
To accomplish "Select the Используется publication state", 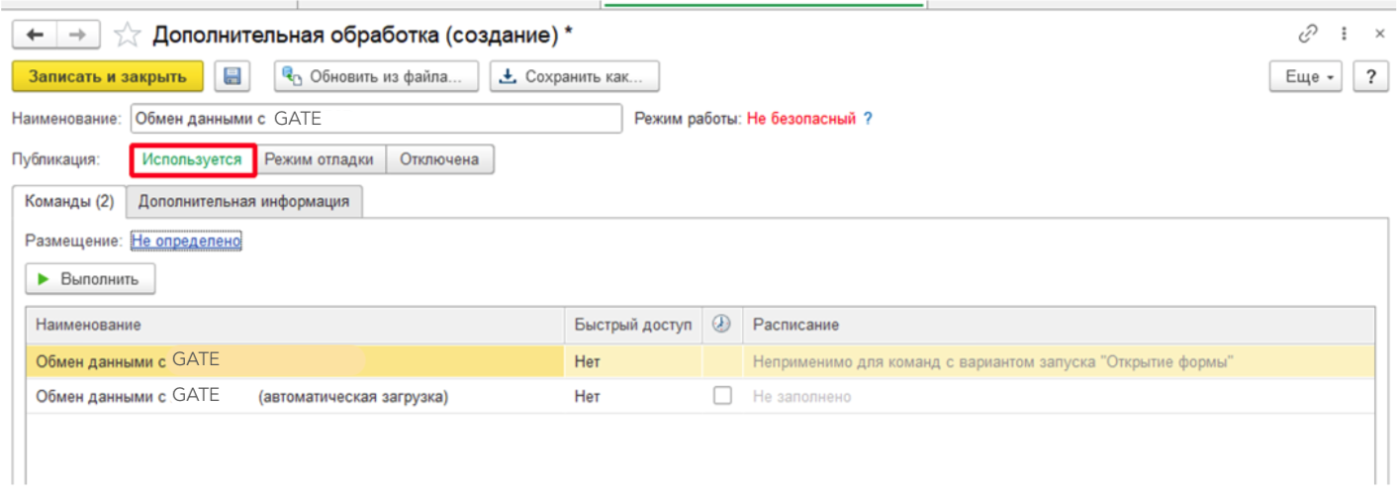I will tap(192, 159).
